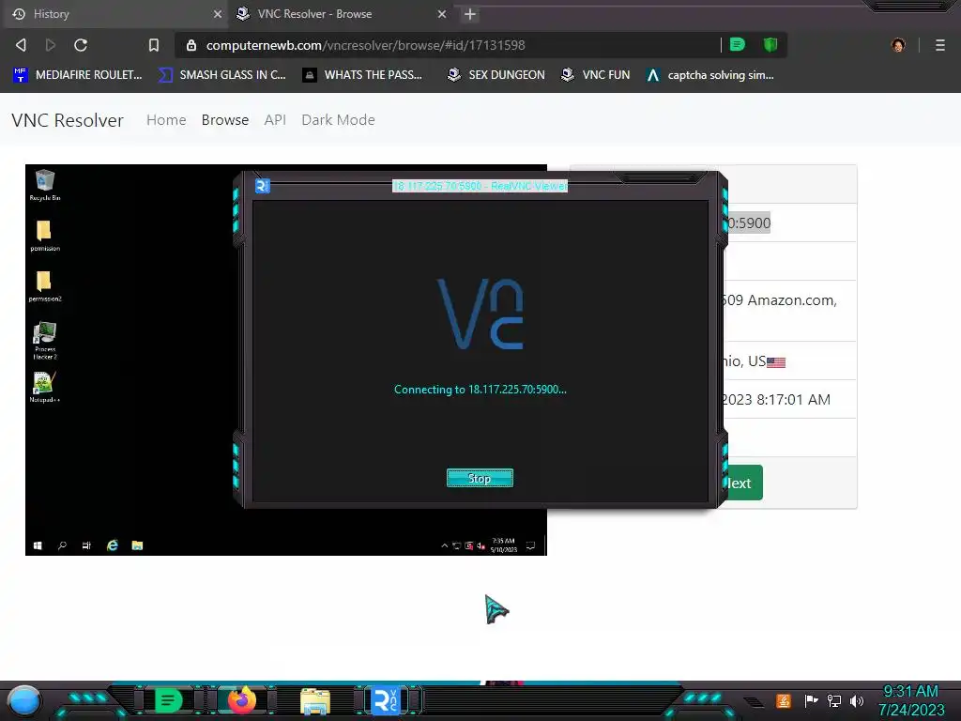Screen dimensions: 961x721
Task: Open the volume speaker tray icon
Action: pos(857,700)
